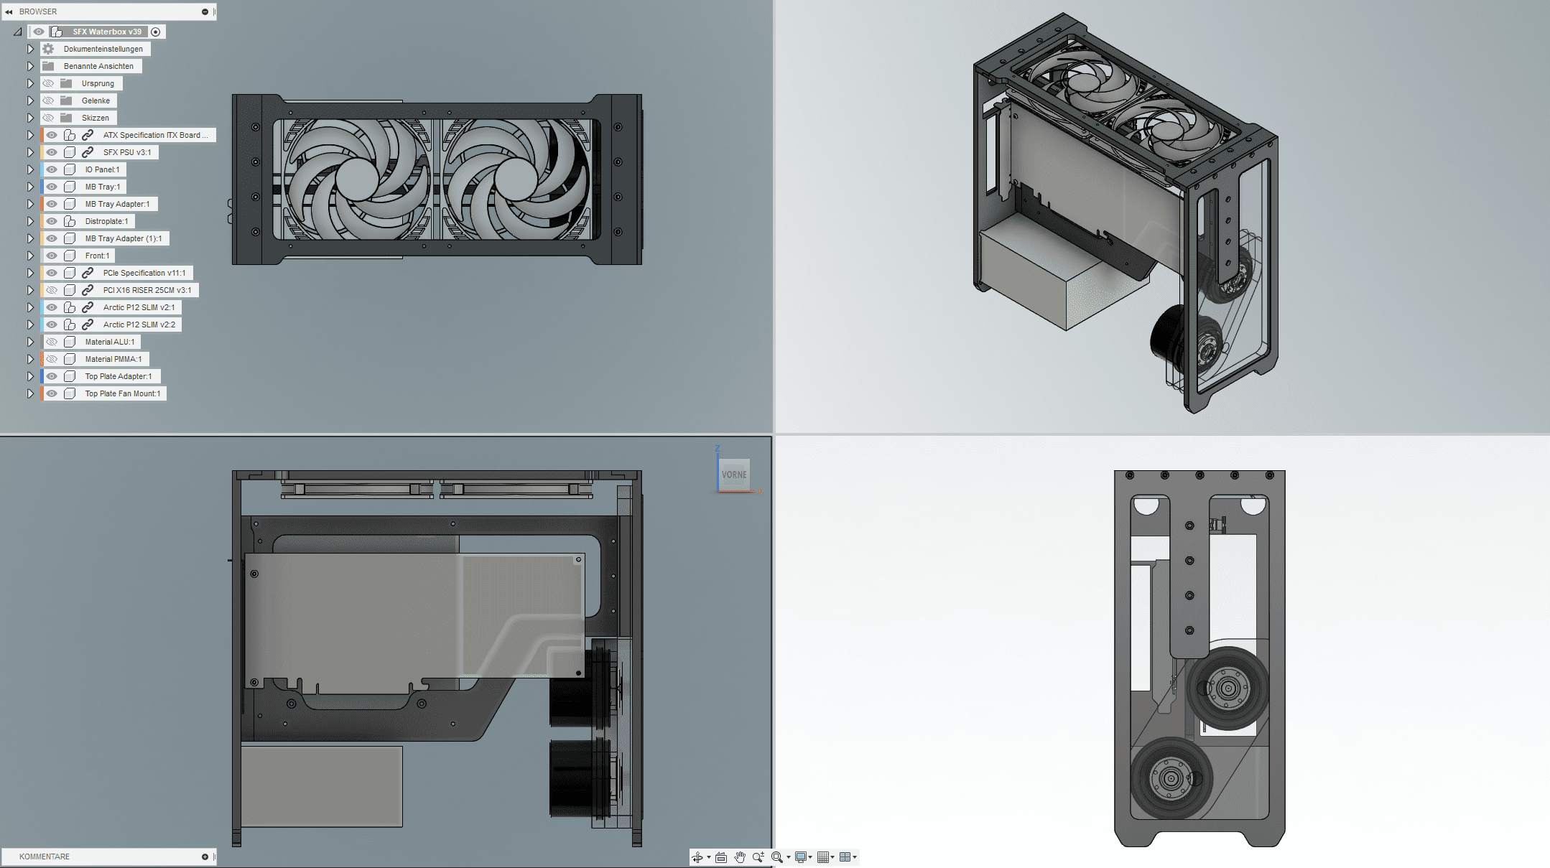Click the Dokumenteinstellungen gear icon

pyautogui.click(x=48, y=49)
